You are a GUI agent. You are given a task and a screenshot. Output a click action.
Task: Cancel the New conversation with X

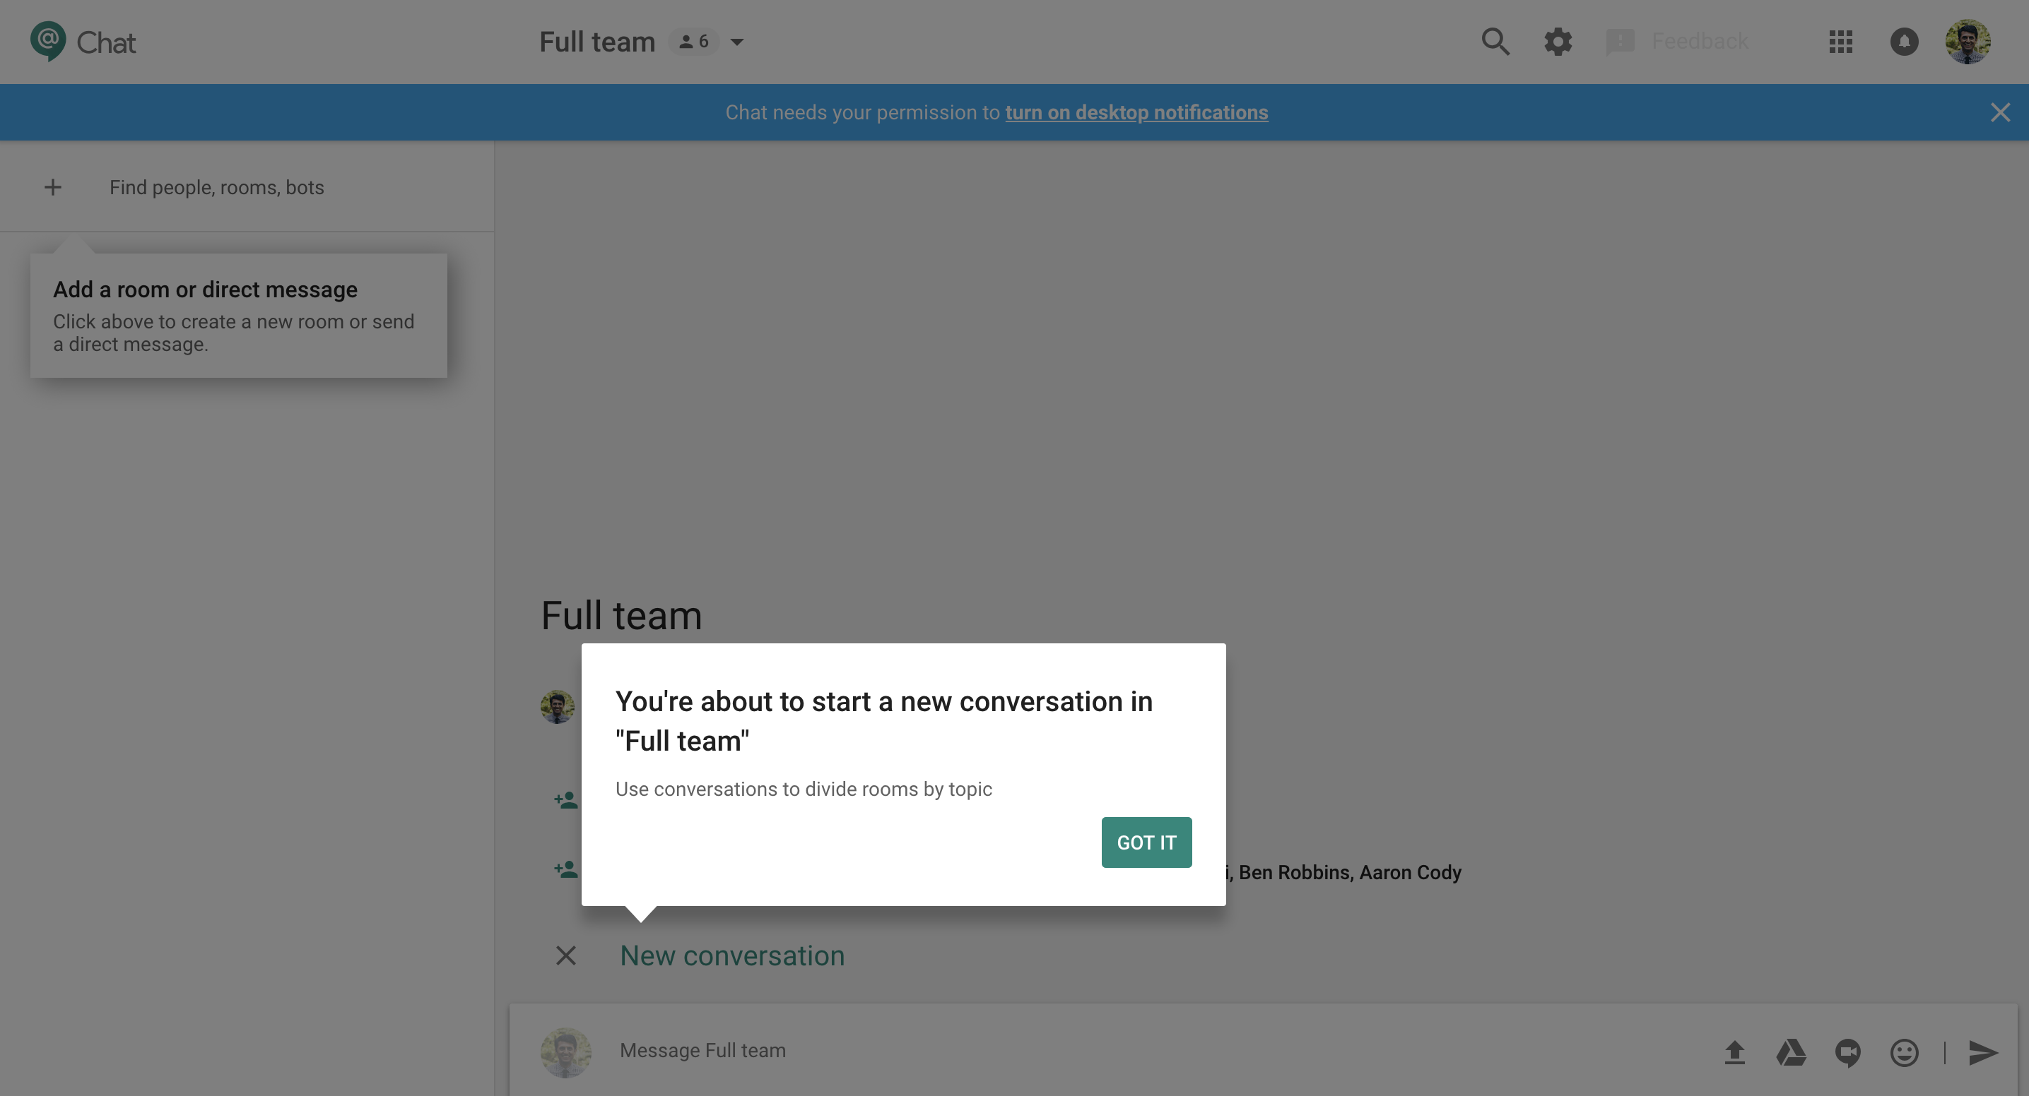(x=567, y=955)
